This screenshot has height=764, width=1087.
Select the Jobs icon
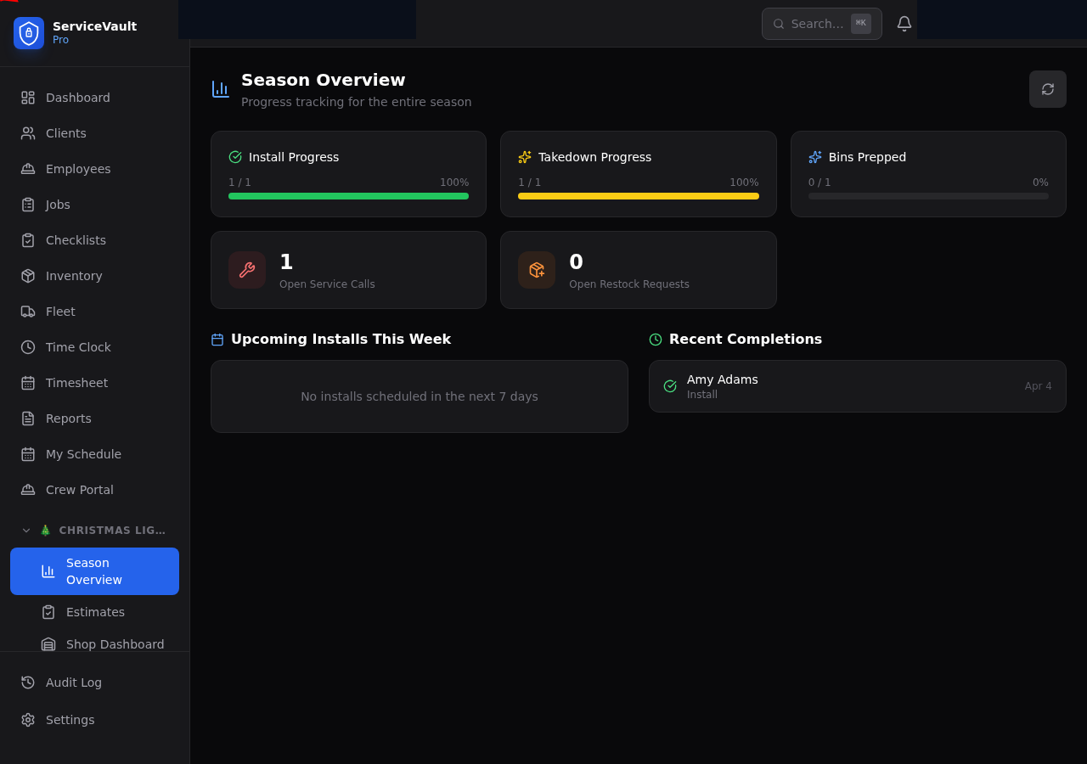[26, 204]
